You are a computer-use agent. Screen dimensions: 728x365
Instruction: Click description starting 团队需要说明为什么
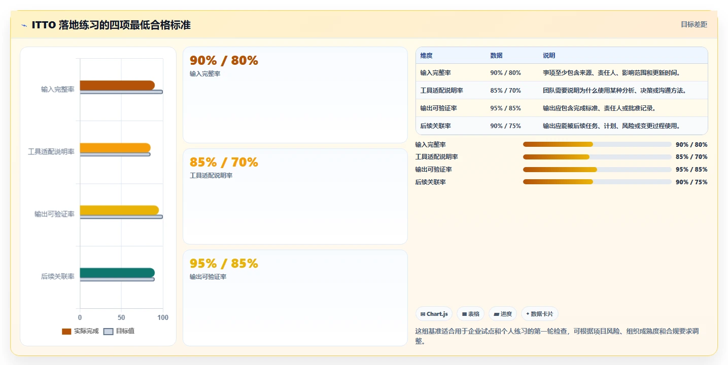614,91
